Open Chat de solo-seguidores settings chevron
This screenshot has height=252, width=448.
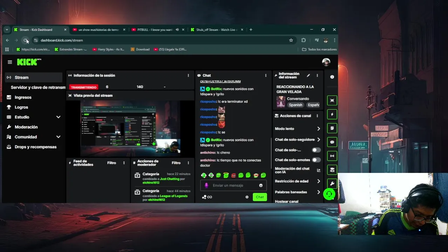pos(318,140)
